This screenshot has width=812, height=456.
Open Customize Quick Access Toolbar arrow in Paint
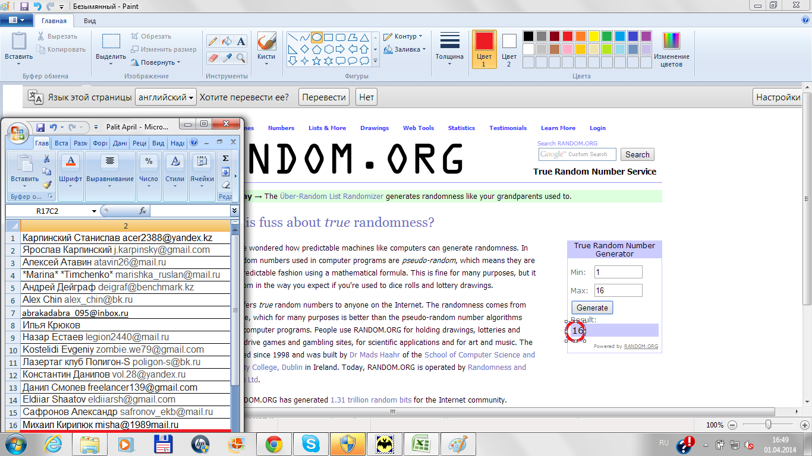point(62,7)
